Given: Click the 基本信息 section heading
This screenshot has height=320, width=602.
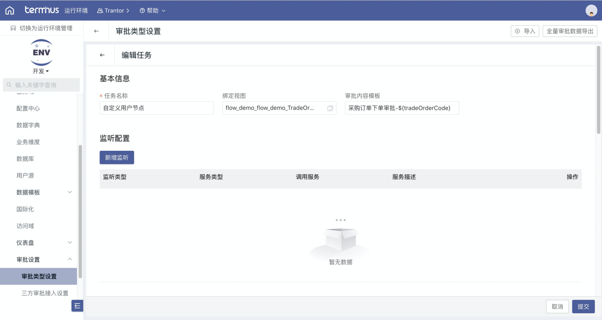Looking at the screenshot, I should pos(115,79).
